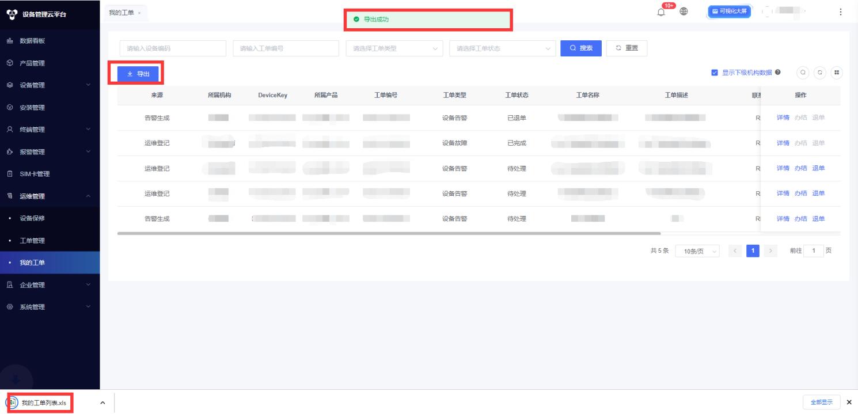
Task: Click the globe language icon
Action: [x=684, y=12]
